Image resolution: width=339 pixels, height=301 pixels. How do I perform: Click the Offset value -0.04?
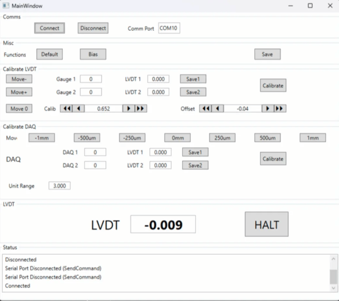(x=243, y=109)
